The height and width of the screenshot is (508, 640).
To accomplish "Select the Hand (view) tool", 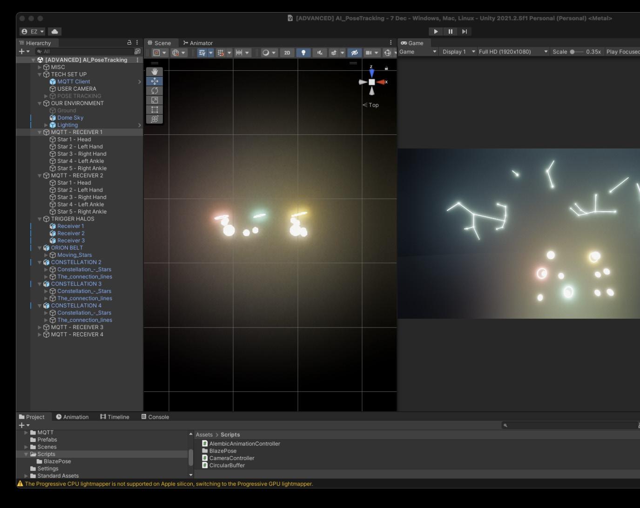I will (x=155, y=72).
